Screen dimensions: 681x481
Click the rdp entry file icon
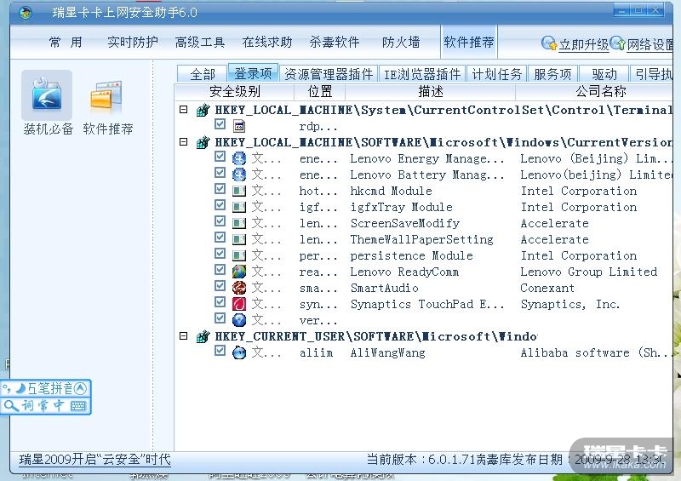[239, 127]
